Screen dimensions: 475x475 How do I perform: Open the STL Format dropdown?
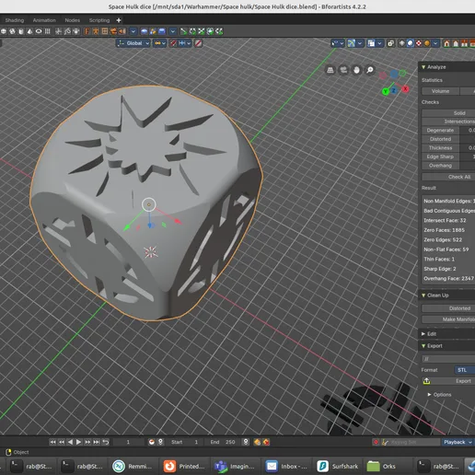click(465, 370)
